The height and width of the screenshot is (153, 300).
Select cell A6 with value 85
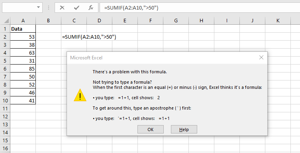[x=23, y=69]
